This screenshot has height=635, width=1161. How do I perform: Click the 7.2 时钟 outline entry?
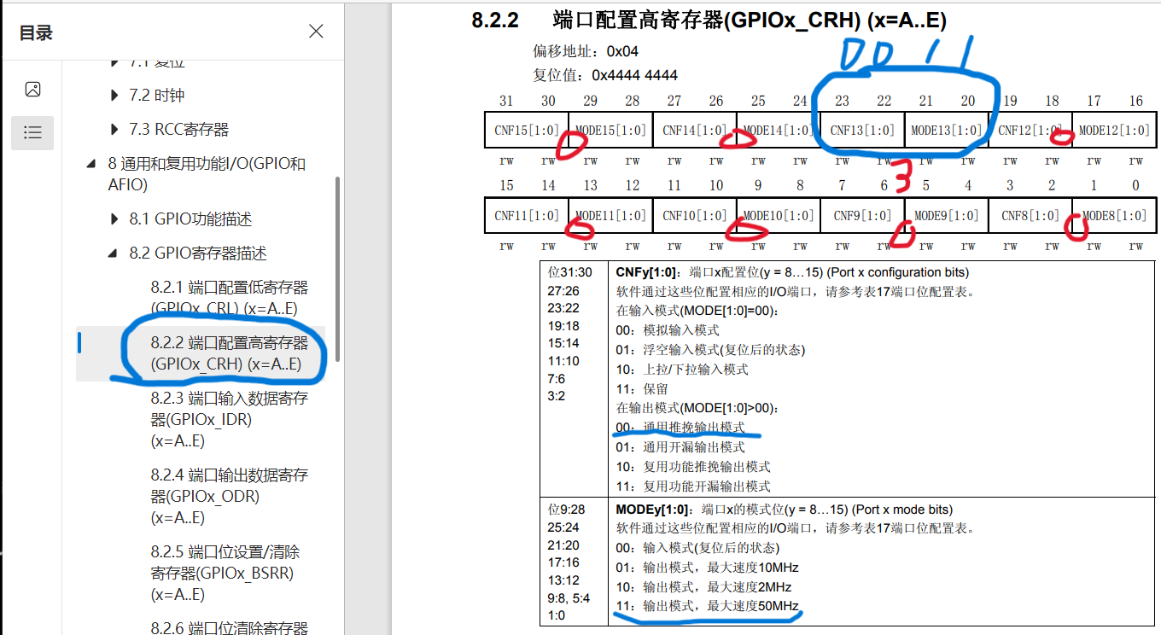tap(156, 95)
